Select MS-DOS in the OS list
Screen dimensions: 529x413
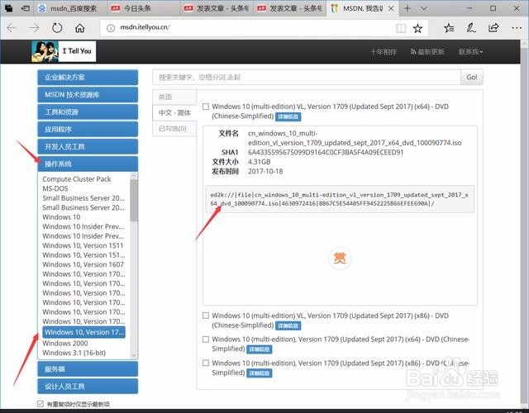click(x=55, y=188)
